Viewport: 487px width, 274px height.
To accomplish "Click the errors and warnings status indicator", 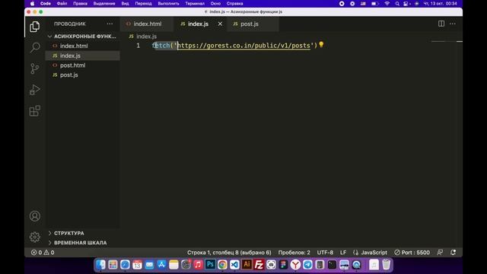I will click(43, 253).
